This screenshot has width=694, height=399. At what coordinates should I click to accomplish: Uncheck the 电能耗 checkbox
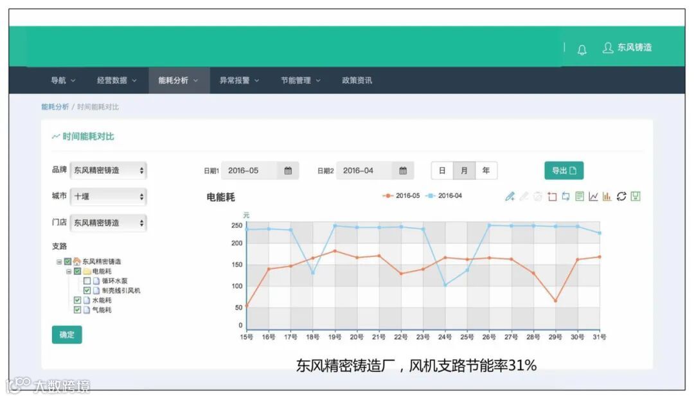pyautogui.click(x=78, y=271)
